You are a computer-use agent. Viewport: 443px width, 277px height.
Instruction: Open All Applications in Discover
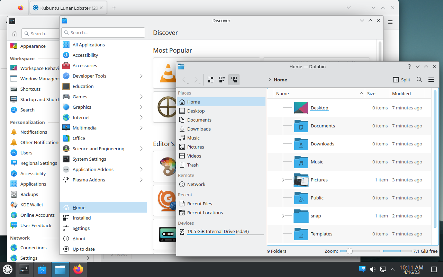pos(103,45)
